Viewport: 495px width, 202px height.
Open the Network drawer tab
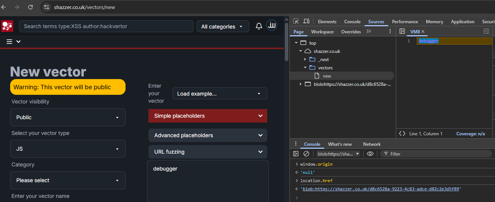click(x=372, y=144)
